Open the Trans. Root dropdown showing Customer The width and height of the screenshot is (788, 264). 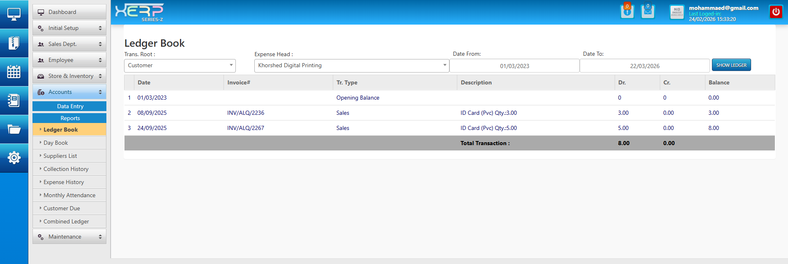coord(180,66)
